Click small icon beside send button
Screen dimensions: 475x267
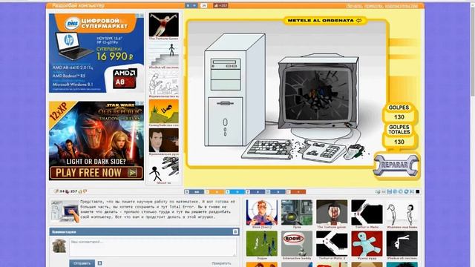pos(99,263)
